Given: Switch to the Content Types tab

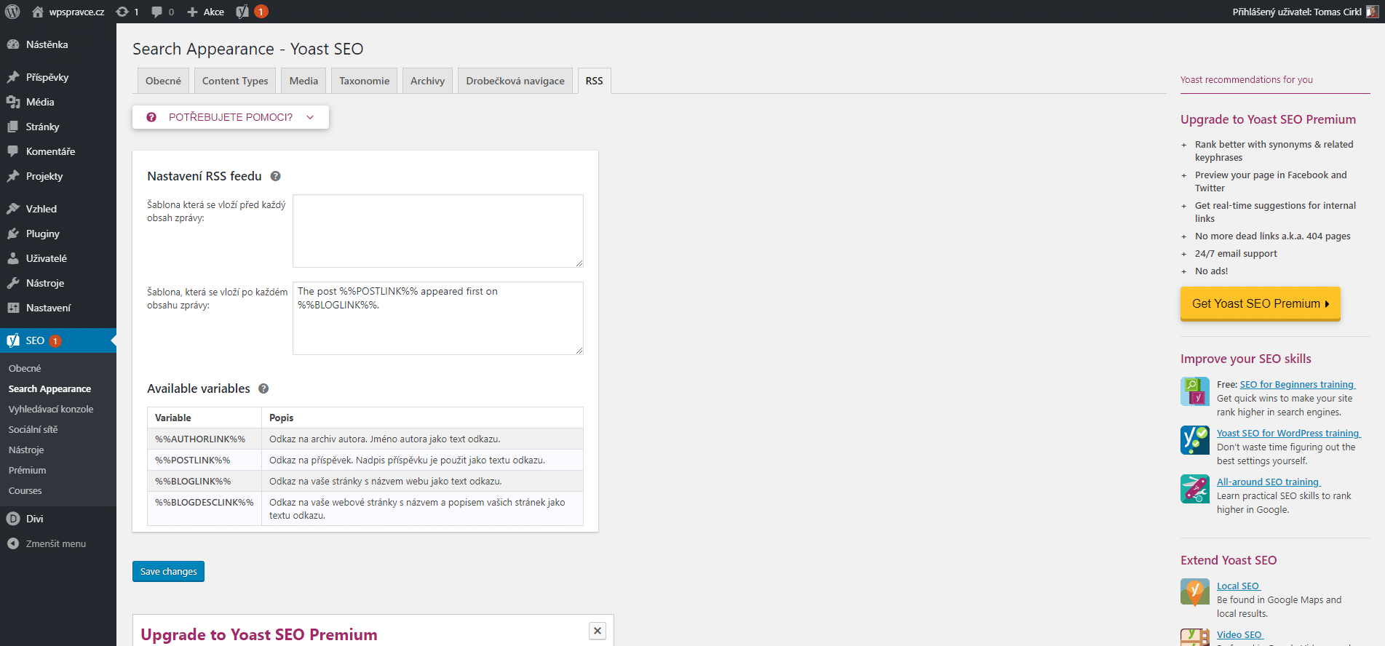Looking at the screenshot, I should coord(235,81).
